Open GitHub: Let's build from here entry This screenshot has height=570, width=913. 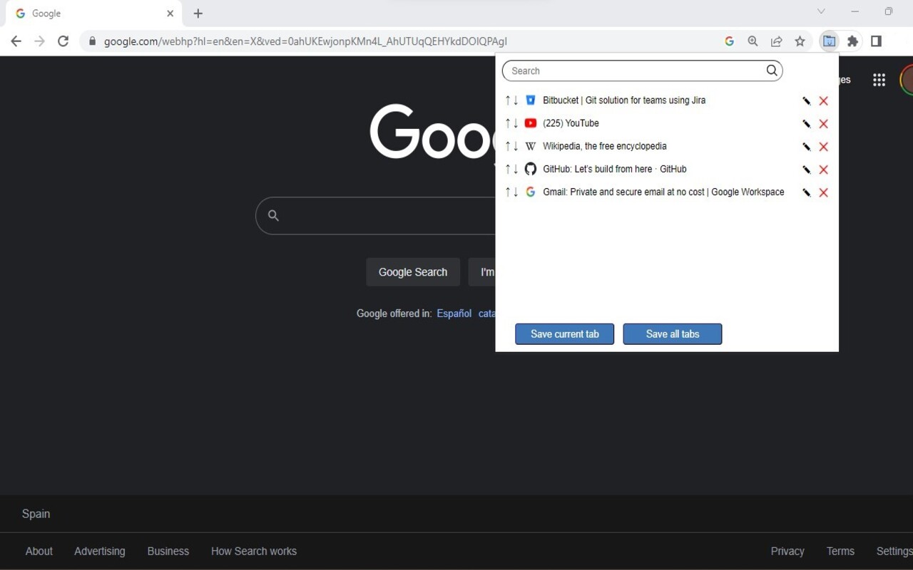tap(615, 169)
